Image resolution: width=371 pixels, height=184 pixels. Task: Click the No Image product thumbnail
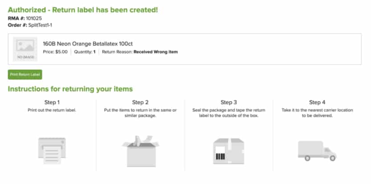pos(25,49)
